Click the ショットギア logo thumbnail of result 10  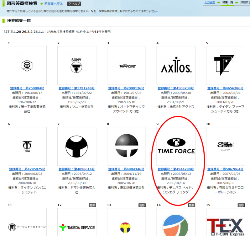pos(226,147)
